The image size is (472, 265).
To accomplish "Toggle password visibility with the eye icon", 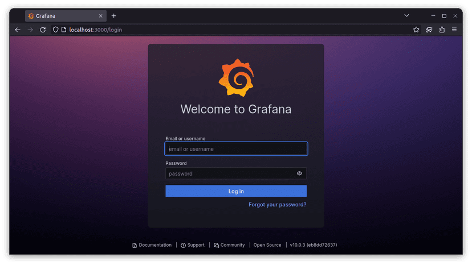I will tap(299, 173).
